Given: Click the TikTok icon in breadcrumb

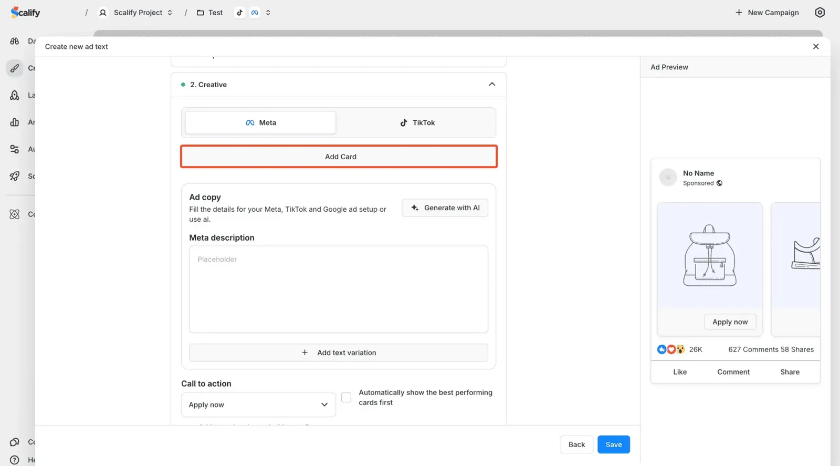Looking at the screenshot, I should [x=239, y=13].
